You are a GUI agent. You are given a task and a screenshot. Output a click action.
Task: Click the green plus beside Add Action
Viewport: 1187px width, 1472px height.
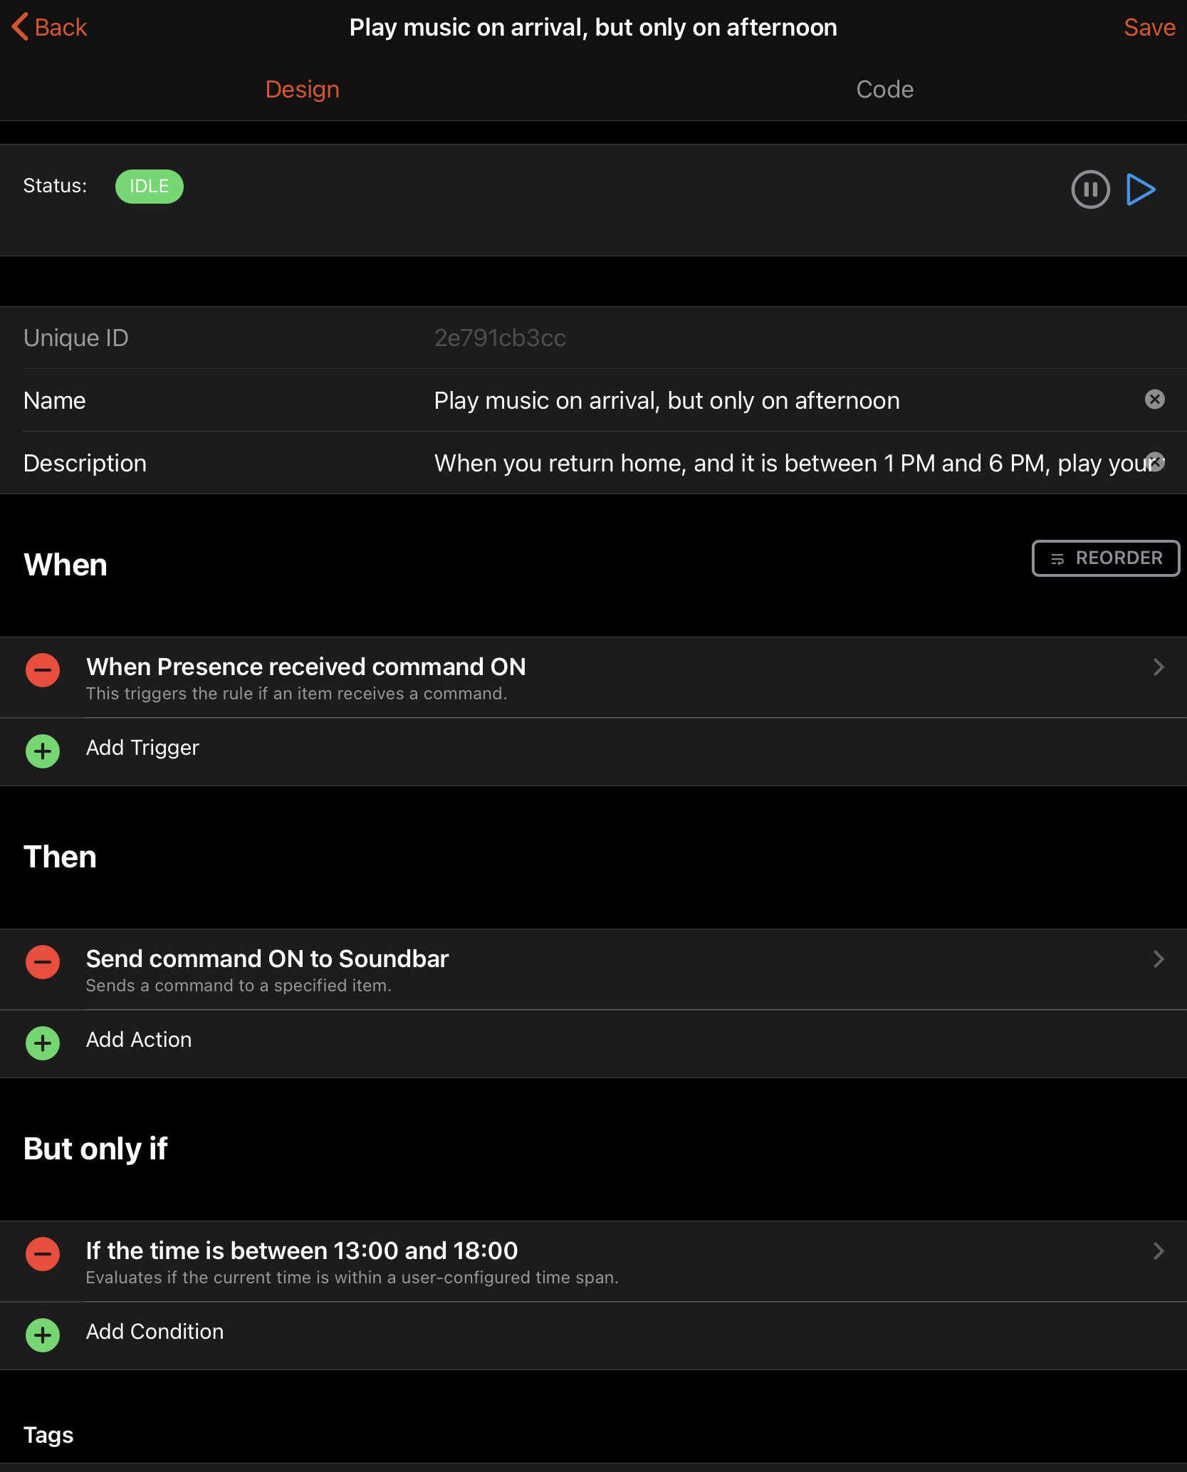tap(43, 1043)
